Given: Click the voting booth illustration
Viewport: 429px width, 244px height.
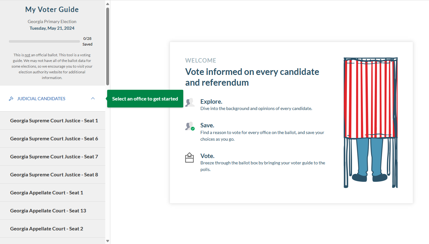Looking at the screenshot, I should 371,123.
